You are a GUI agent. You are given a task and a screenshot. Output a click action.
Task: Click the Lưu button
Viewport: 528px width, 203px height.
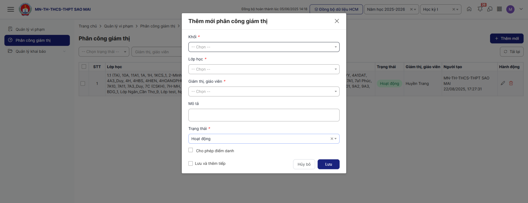click(x=328, y=164)
